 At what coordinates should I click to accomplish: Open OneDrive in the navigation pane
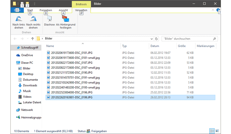click(27, 55)
